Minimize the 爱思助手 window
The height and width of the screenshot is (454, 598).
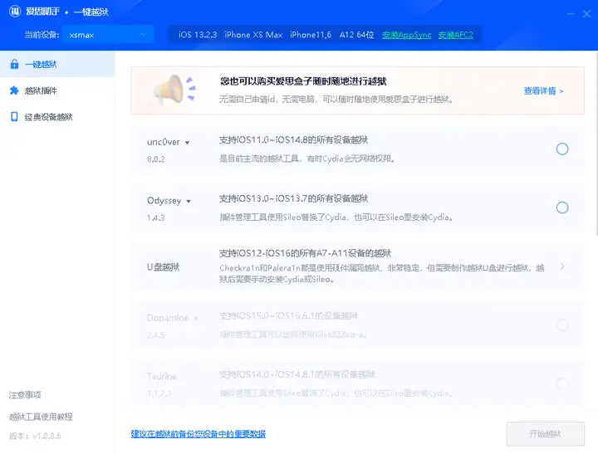click(571, 14)
